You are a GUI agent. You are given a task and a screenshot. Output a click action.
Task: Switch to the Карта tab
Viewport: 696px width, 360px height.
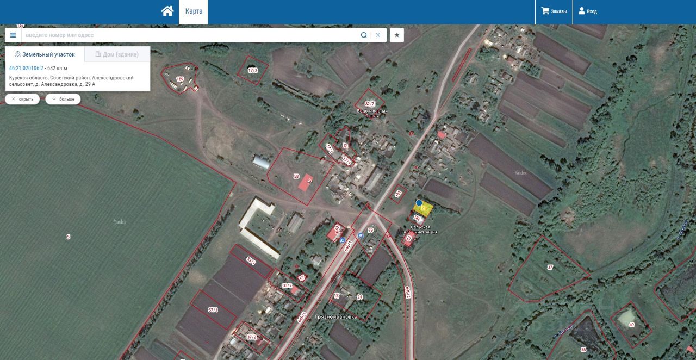click(194, 11)
